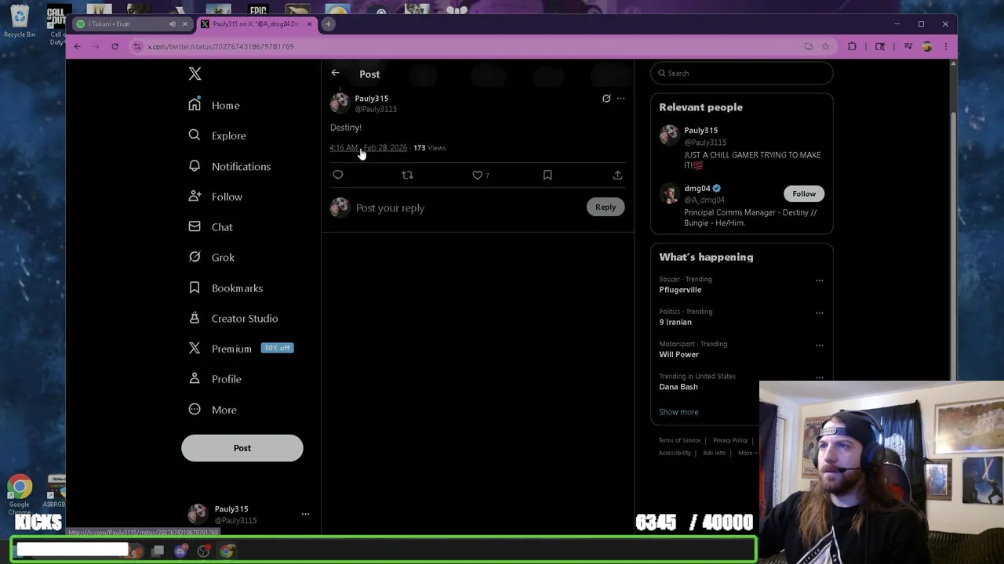The image size is (1004, 564).
Task: Click the x.com address bar URL
Action: [220, 46]
